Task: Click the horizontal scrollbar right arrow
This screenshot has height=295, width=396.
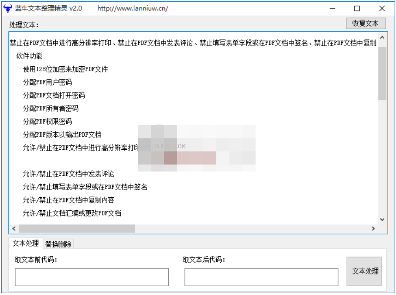Action: (x=373, y=229)
